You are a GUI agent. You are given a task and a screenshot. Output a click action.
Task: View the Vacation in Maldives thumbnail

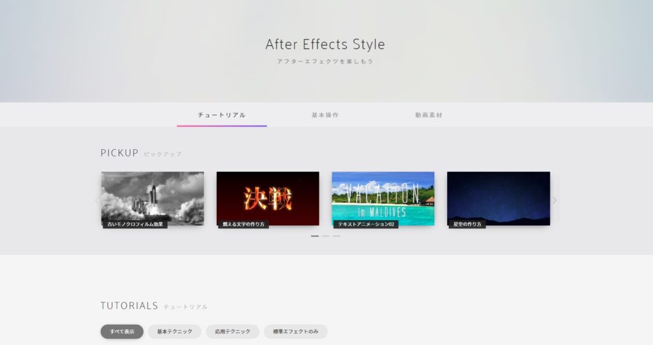point(383,195)
